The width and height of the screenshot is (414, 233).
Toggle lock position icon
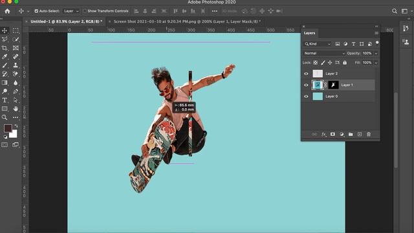330,63
